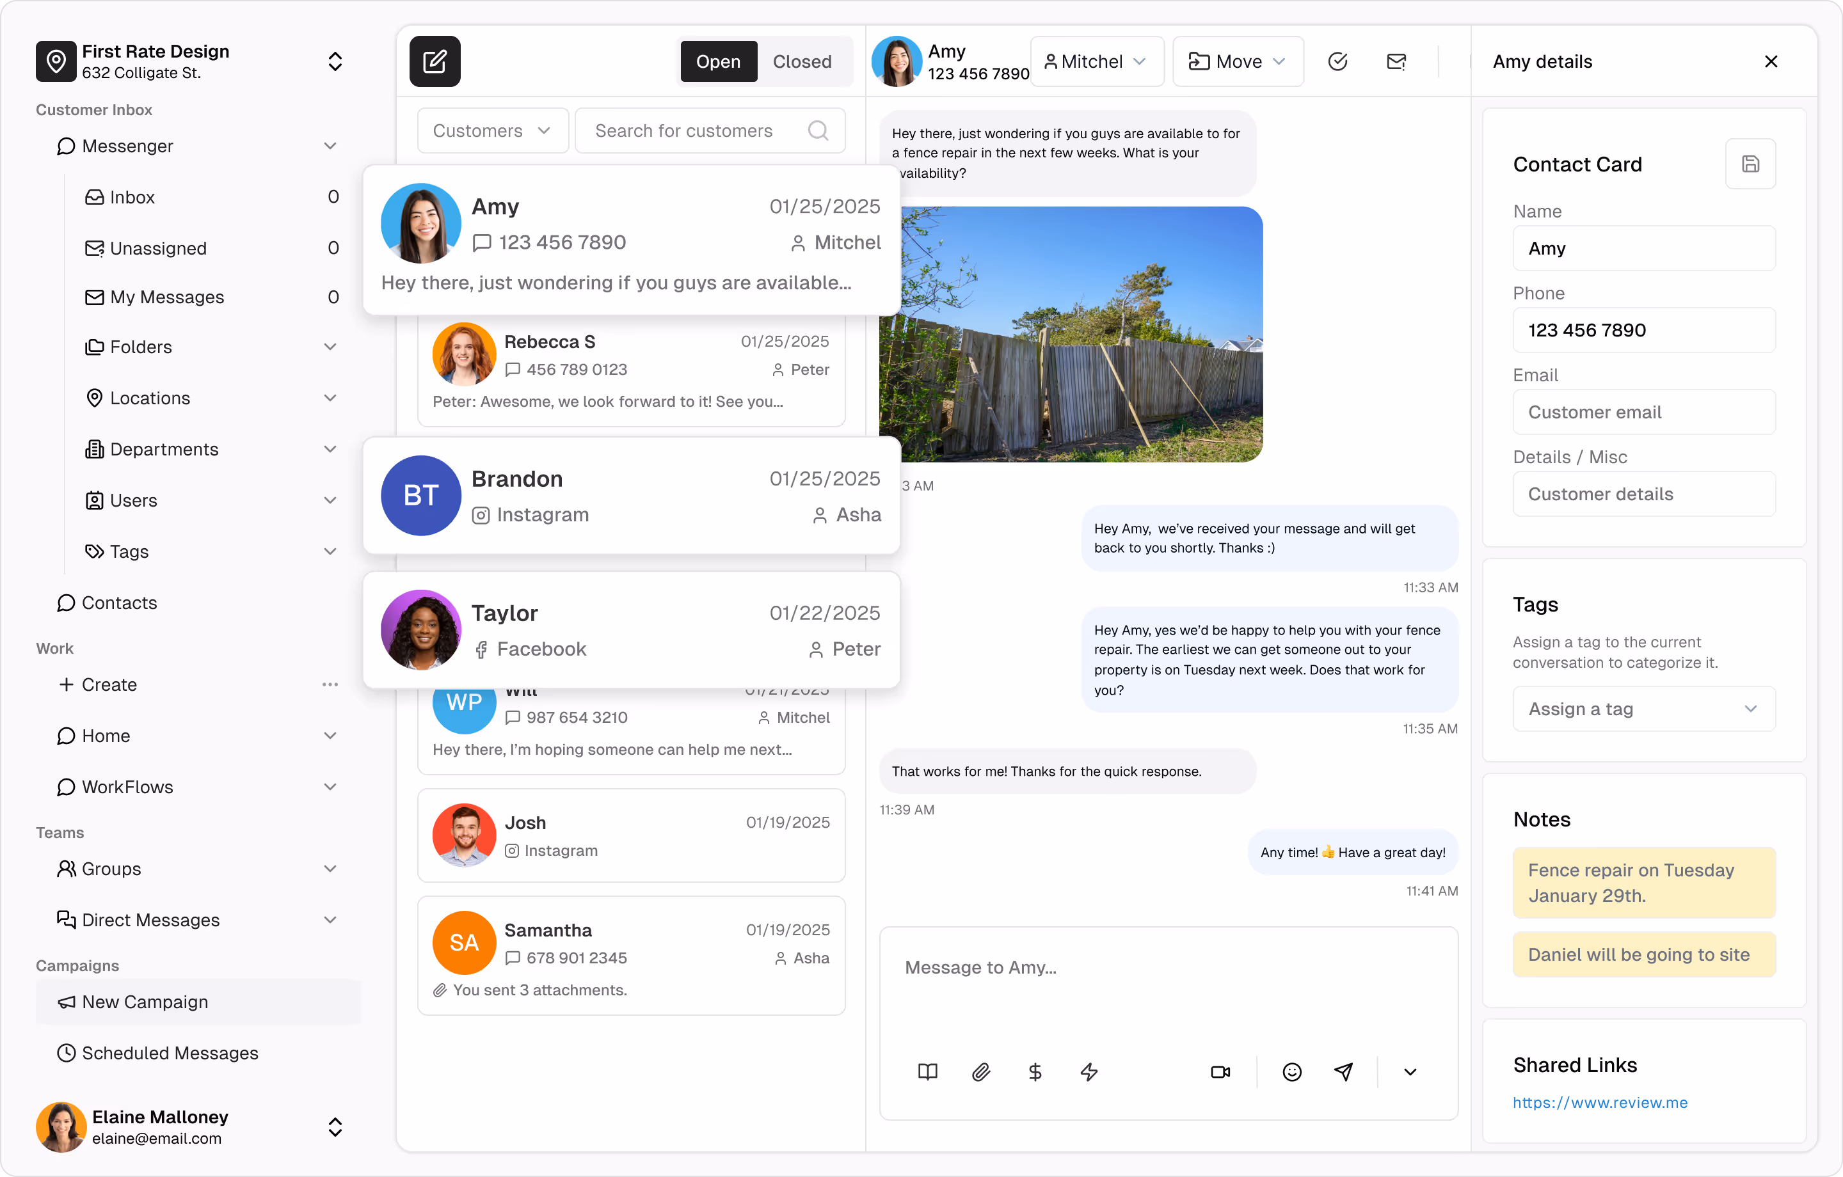Switch to the Closed conversations tab
The height and width of the screenshot is (1177, 1843).
click(x=801, y=61)
